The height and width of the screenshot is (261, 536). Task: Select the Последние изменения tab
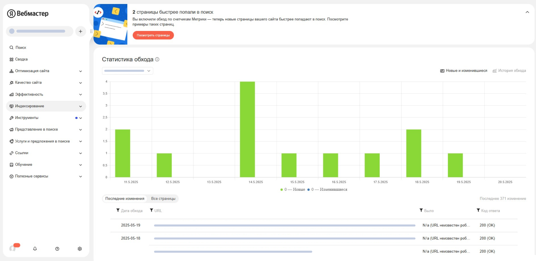[125, 199]
